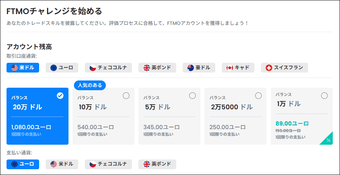Click the 人気のある popular badge
Viewport: 340px width, 175px height.
point(90,85)
